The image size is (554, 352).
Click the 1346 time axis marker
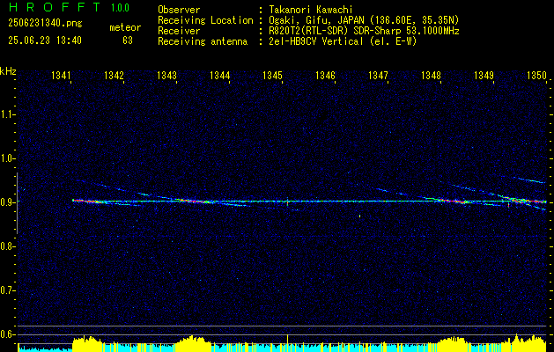pos(325,75)
